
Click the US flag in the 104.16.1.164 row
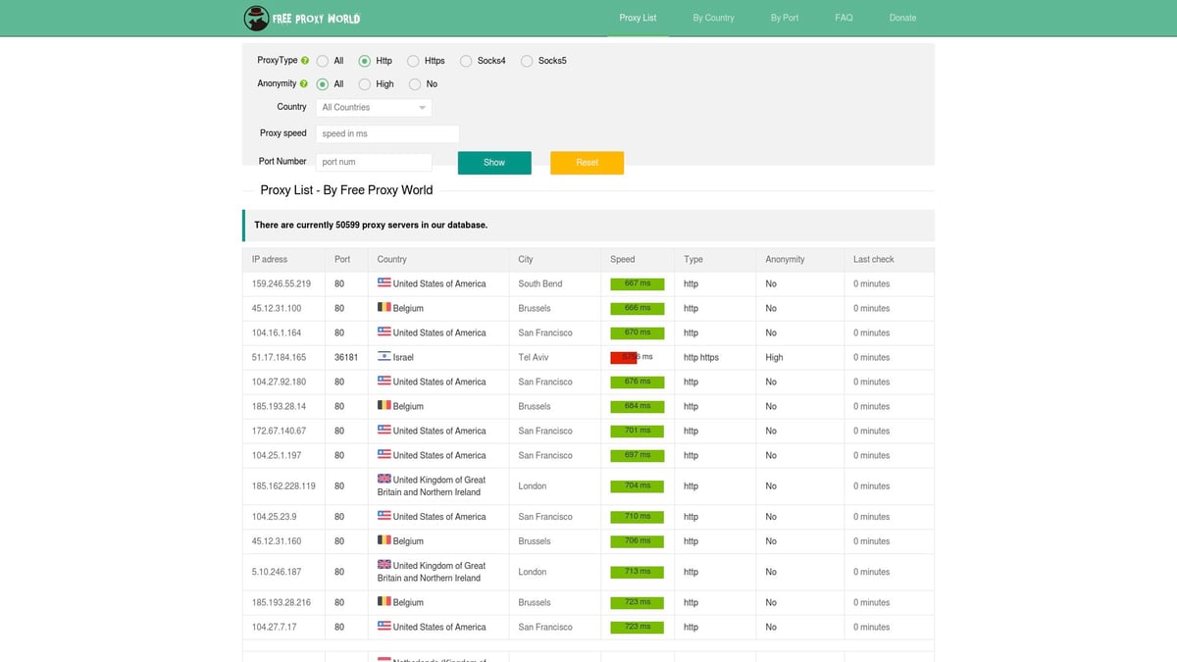[384, 332]
